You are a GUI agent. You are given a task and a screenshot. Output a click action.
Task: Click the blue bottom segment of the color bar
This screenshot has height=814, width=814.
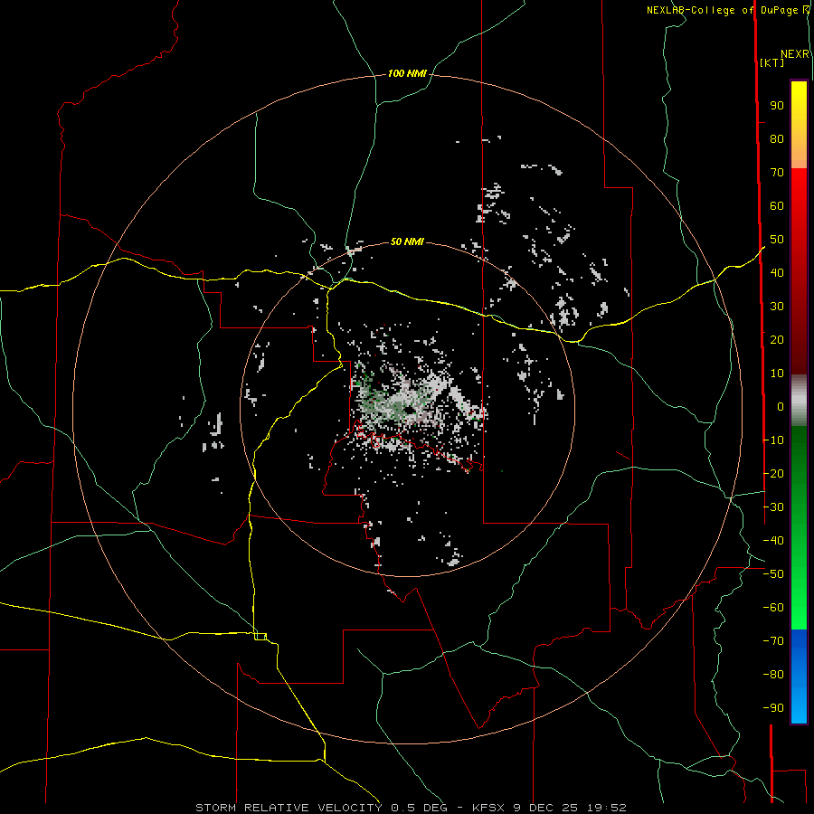pos(799,677)
